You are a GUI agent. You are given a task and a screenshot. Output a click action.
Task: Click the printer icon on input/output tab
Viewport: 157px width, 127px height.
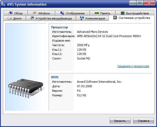[x=32, y=18]
